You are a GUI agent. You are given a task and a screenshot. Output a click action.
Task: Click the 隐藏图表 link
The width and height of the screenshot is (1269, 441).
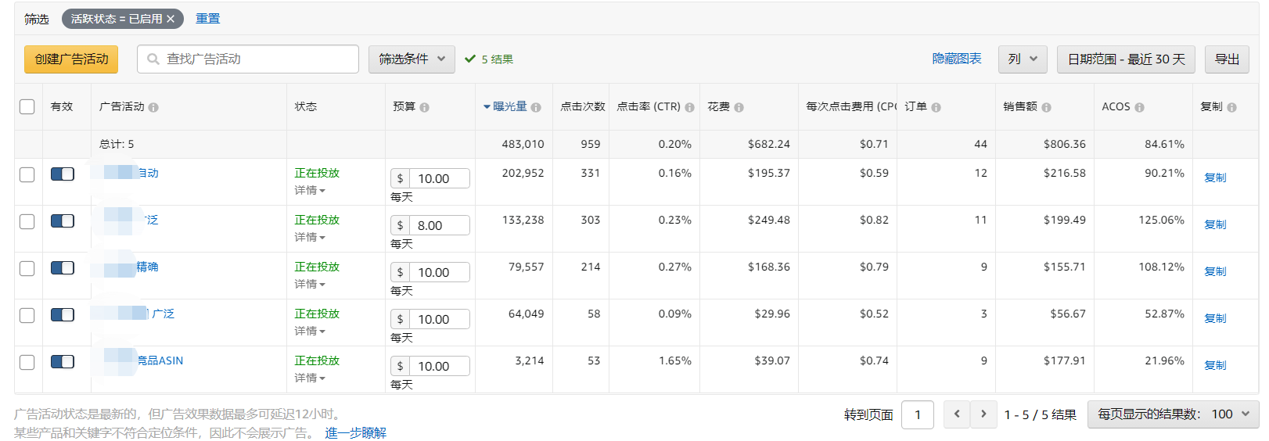tap(956, 59)
